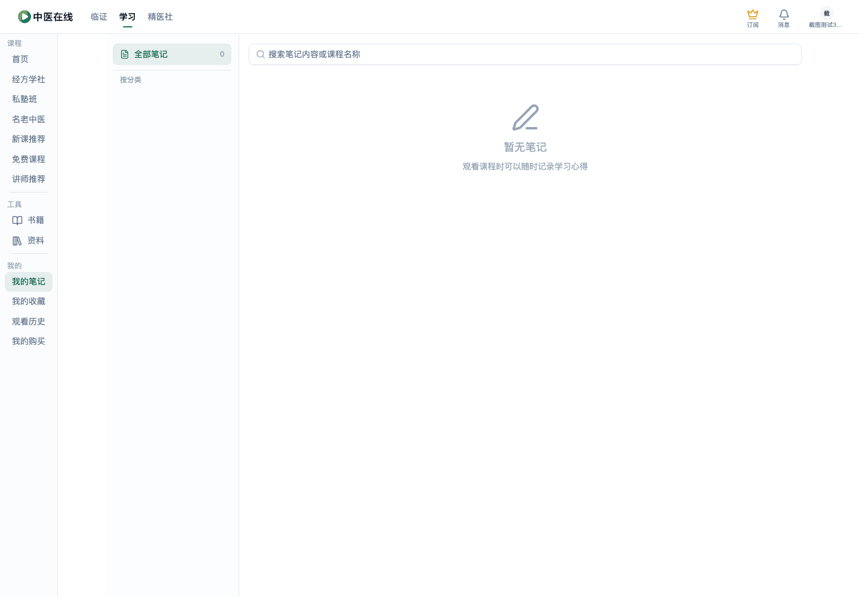The height and width of the screenshot is (597, 859).
Task: Focus the 搜索笔记内容或课程名称 search field
Action: 525,54
